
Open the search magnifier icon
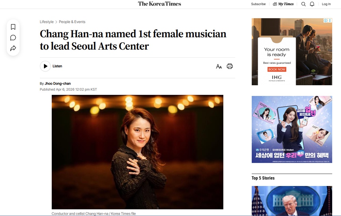tap(303, 4)
